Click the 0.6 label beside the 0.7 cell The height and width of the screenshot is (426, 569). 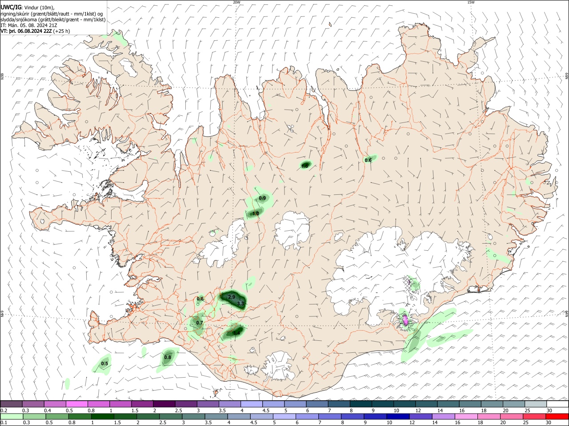200,299
